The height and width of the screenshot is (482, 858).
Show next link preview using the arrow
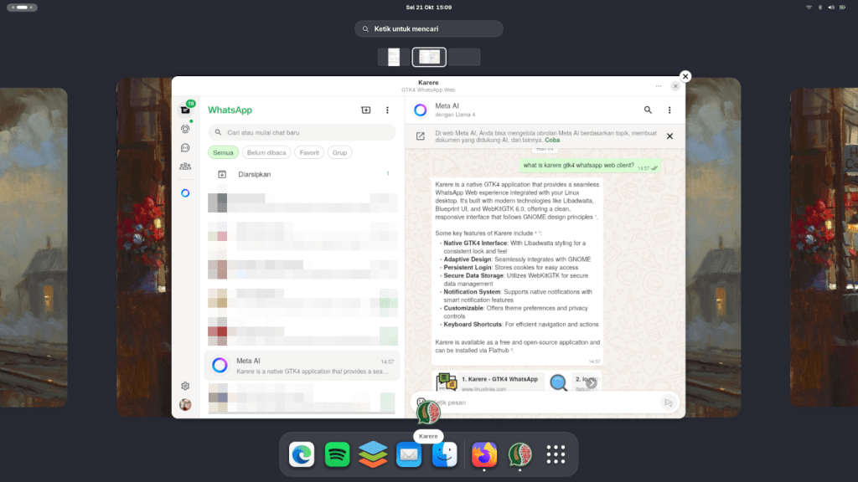pos(592,383)
